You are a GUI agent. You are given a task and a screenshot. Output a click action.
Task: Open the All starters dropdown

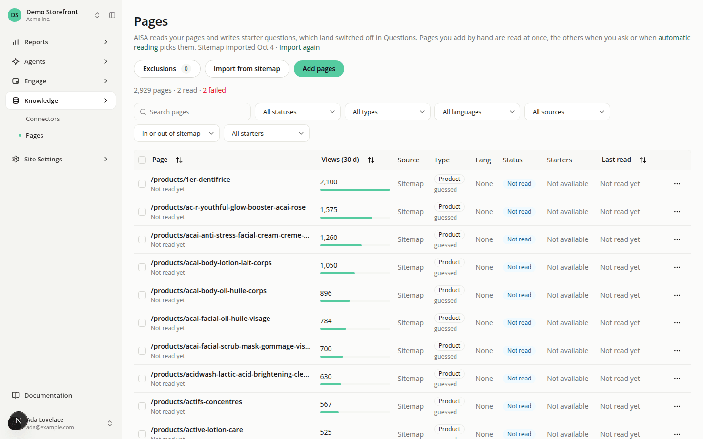[x=267, y=133]
